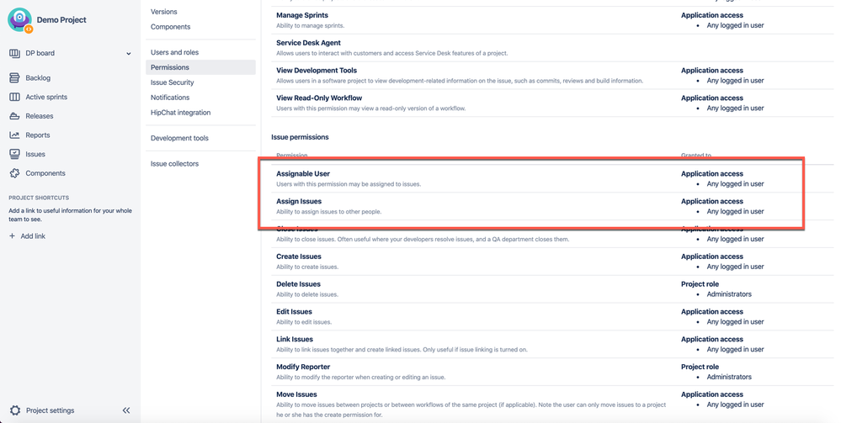Click Add link shortcut
This screenshot has height=423, width=841.
(x=33, y=236)
